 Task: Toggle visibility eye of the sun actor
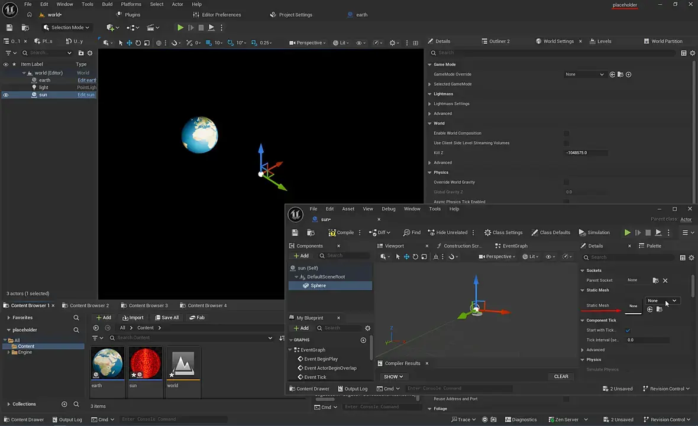6,95
